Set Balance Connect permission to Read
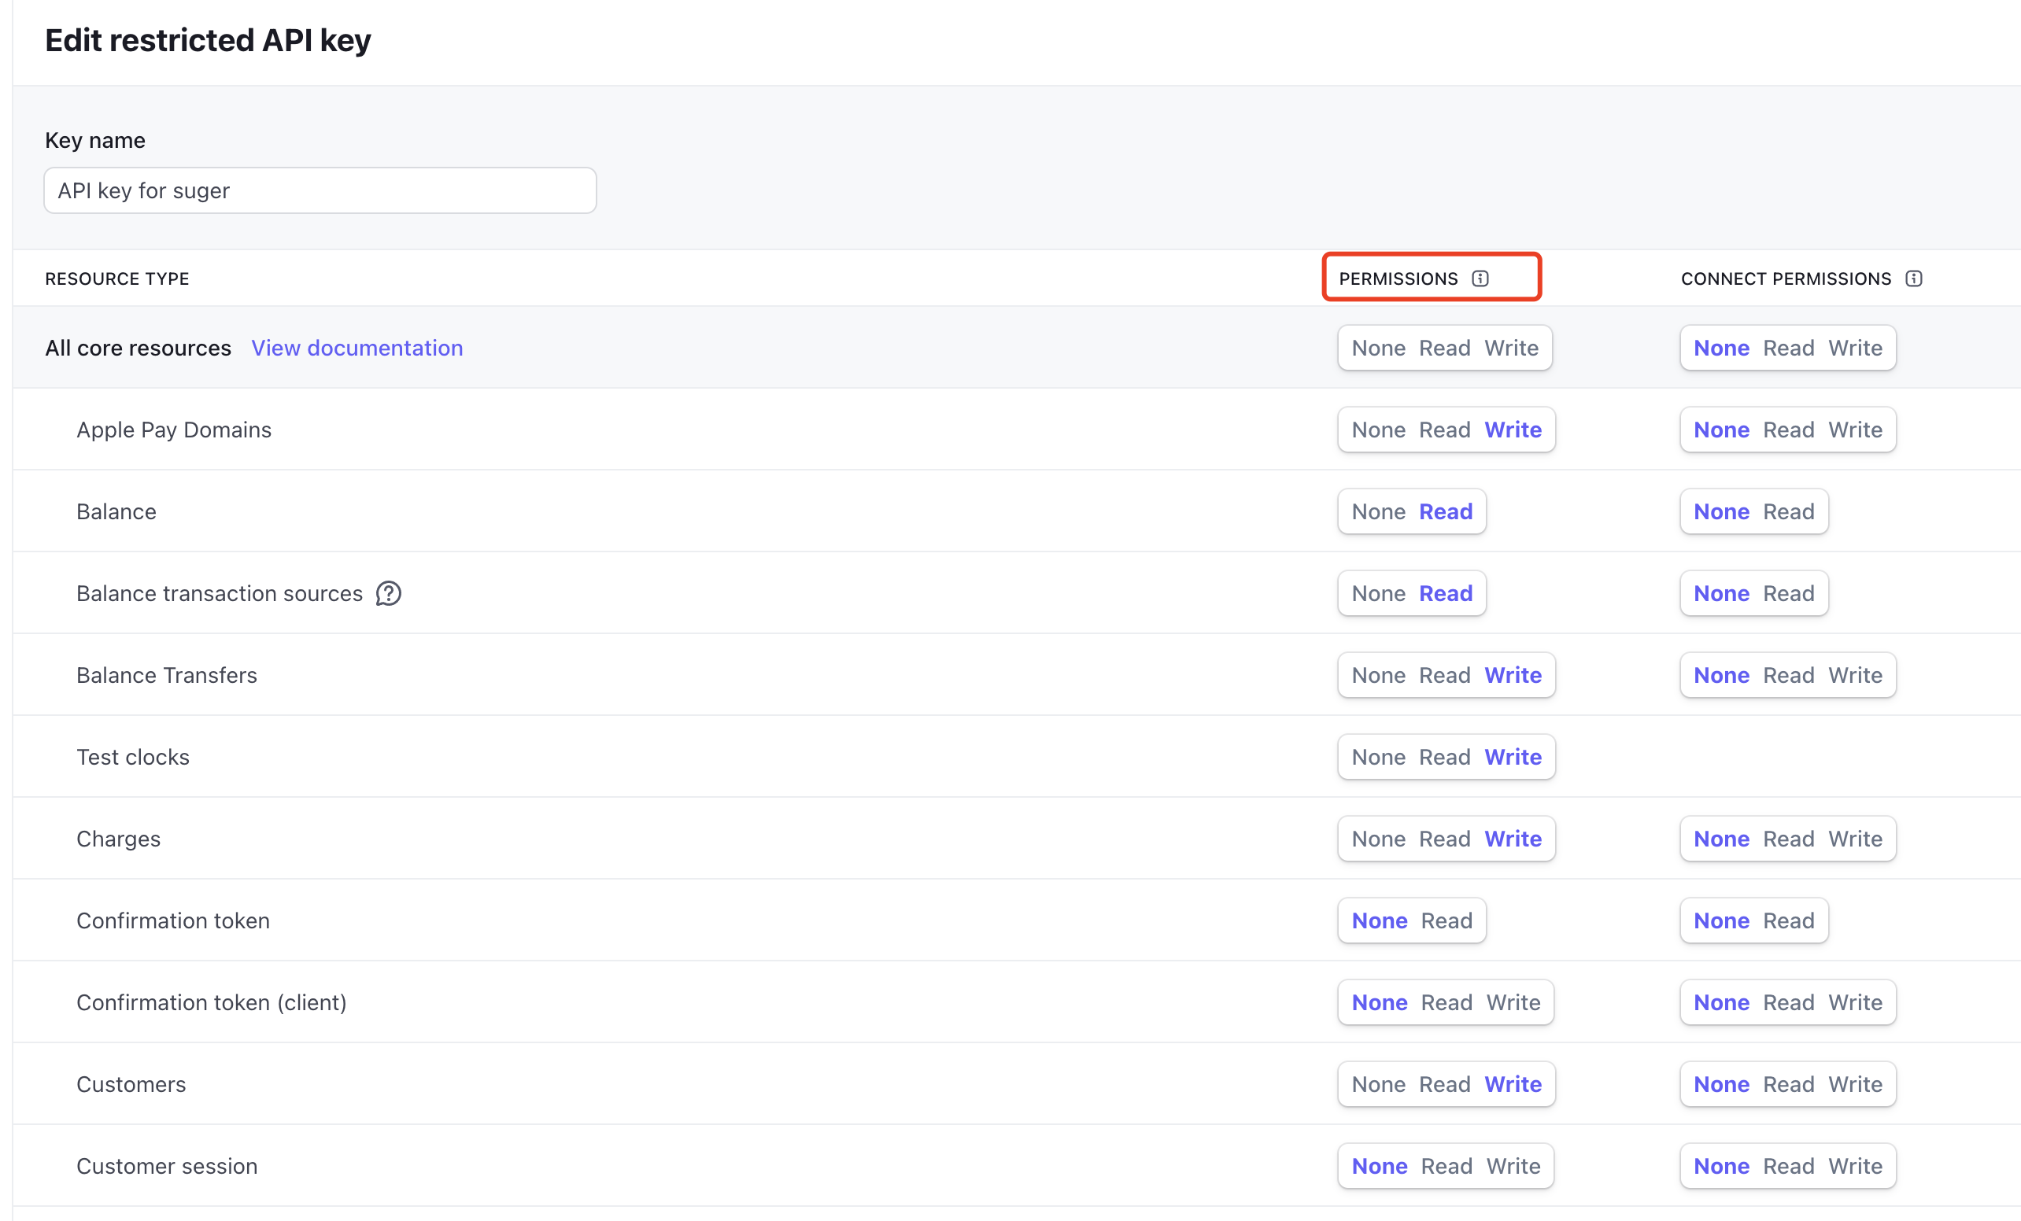2021x1221 pixels. point(1788,511)
